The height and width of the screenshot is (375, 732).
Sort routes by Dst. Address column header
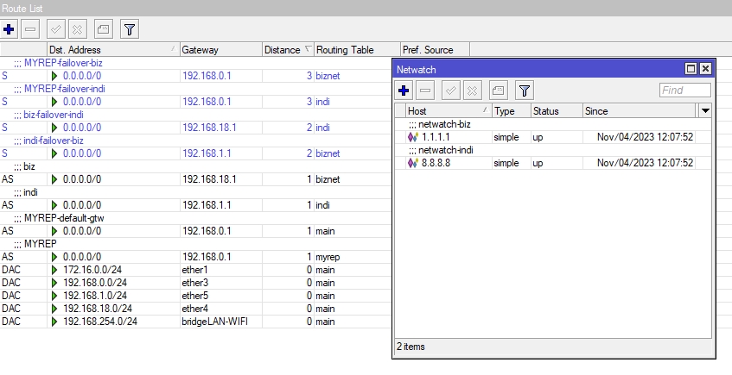[113, 50]
